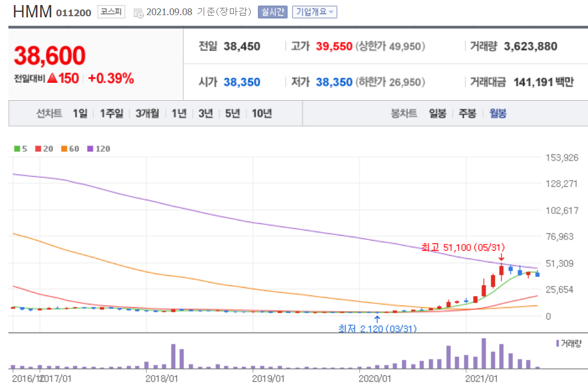Select the 3년 line chart tab

pyautogui.click(x=205, y=113)
